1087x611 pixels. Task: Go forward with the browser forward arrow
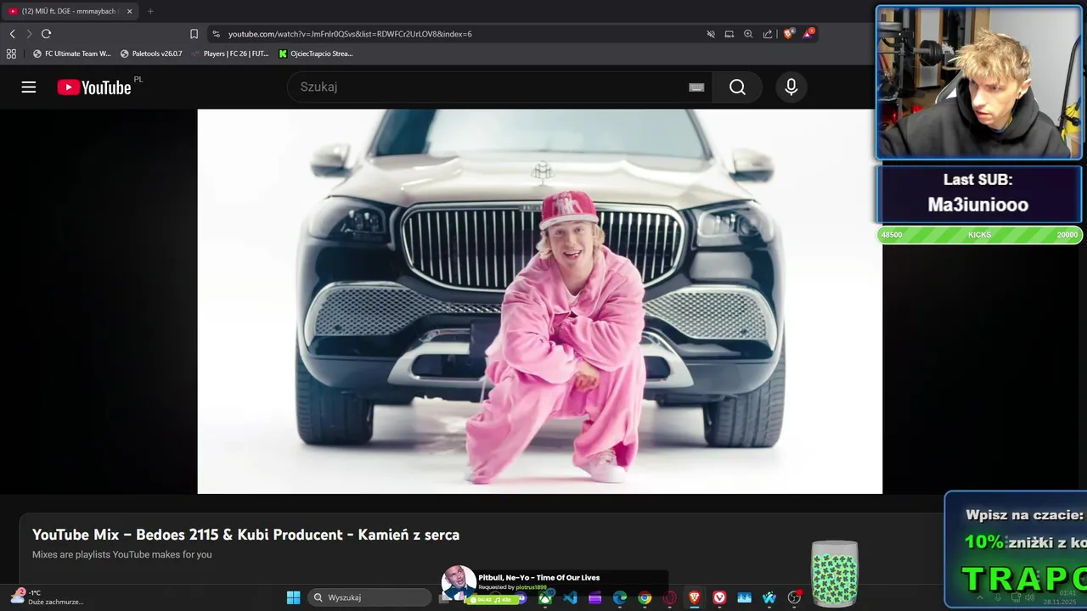[x=29, y=34]
